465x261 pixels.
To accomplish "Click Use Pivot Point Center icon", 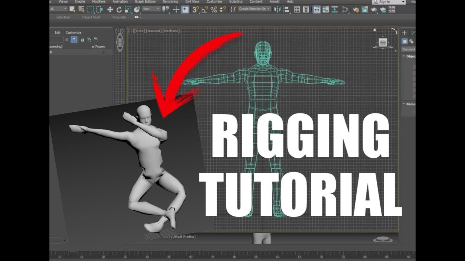I will pos(165,9).
